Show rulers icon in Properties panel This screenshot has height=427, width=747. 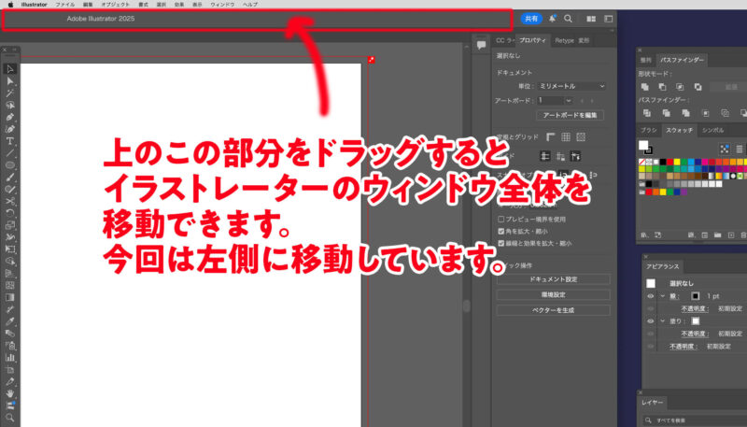click(x=550, y=137)
